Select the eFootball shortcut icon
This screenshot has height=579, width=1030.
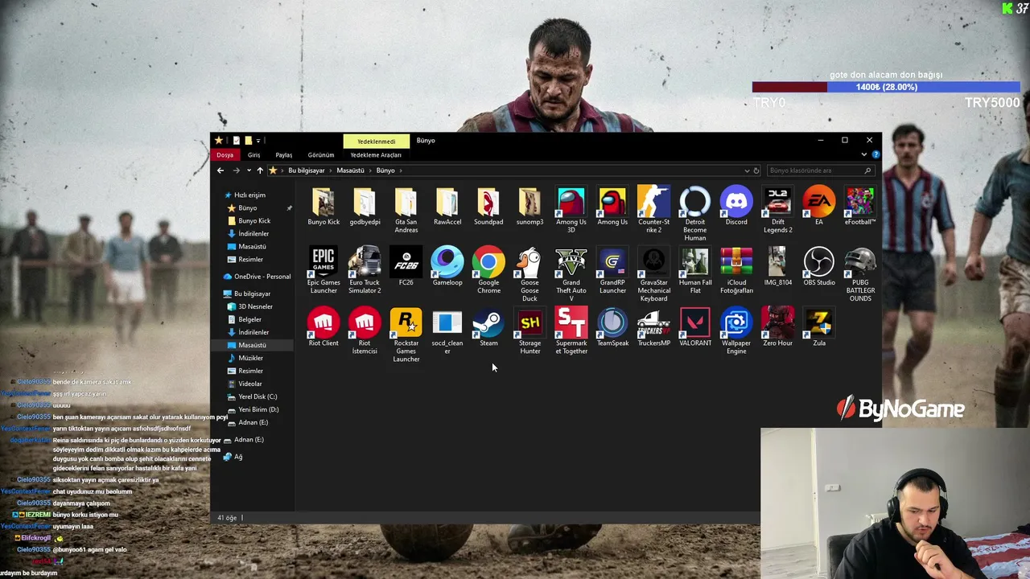click(860, 206)
